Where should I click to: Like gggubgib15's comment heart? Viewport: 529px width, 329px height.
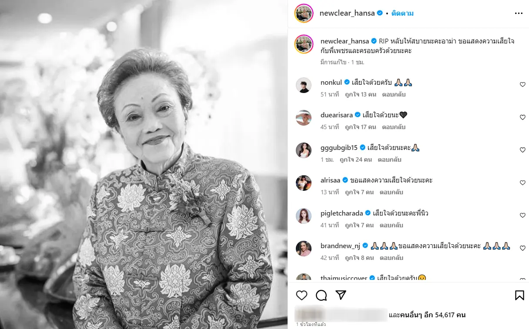pyautogui.click(x=522, y=150)
